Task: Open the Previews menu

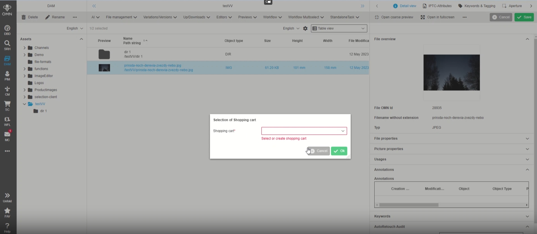Action: (x=247, y=17)
